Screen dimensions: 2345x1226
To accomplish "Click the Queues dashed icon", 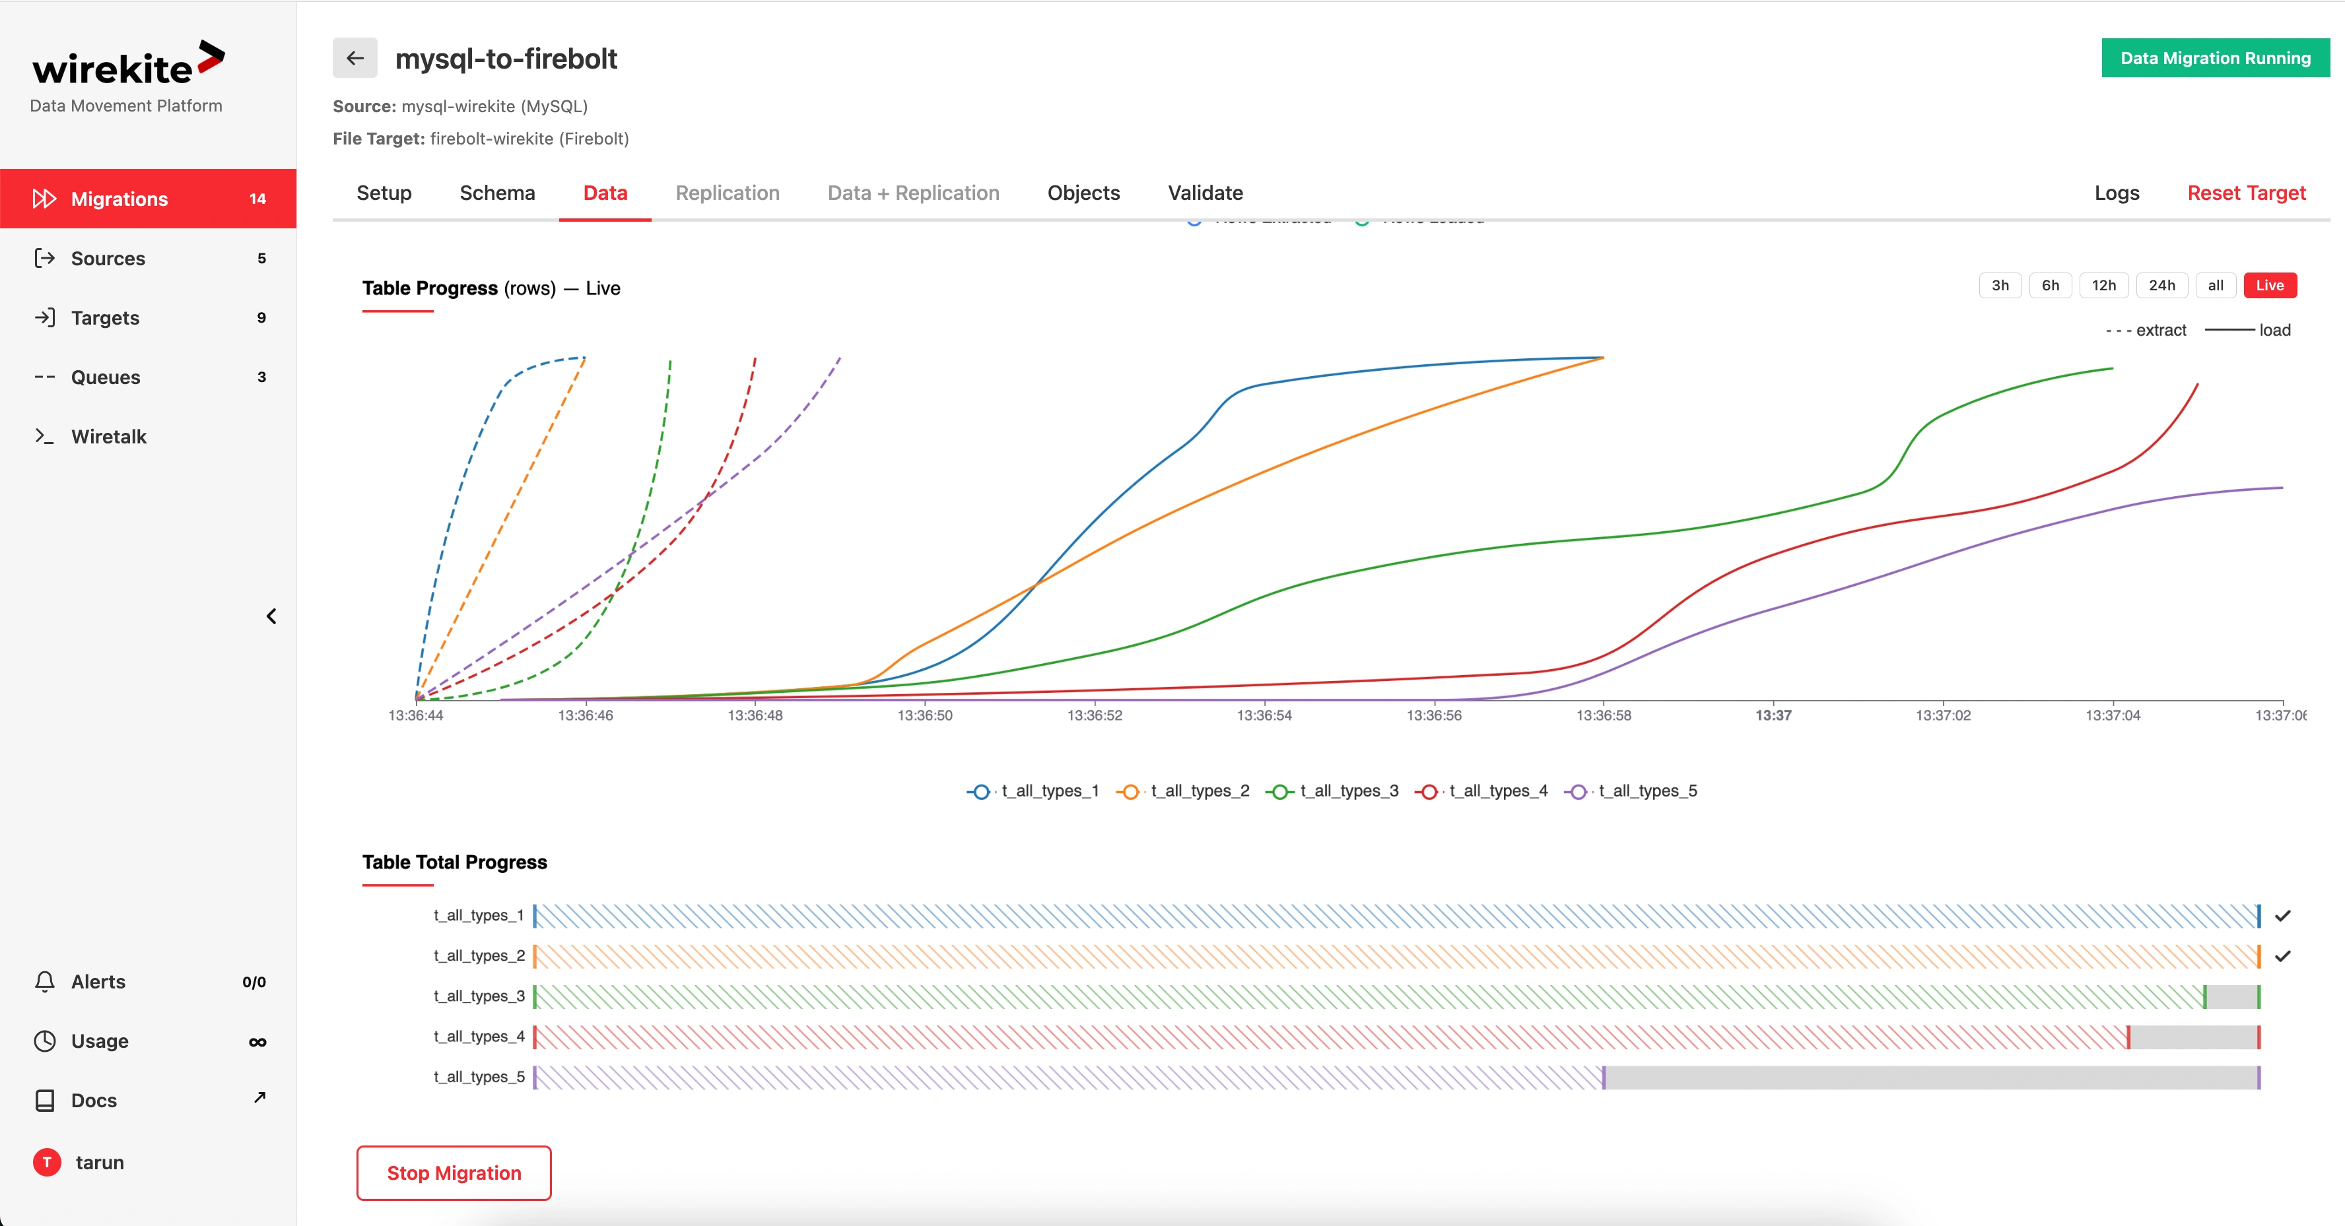I will click(45, 377).
